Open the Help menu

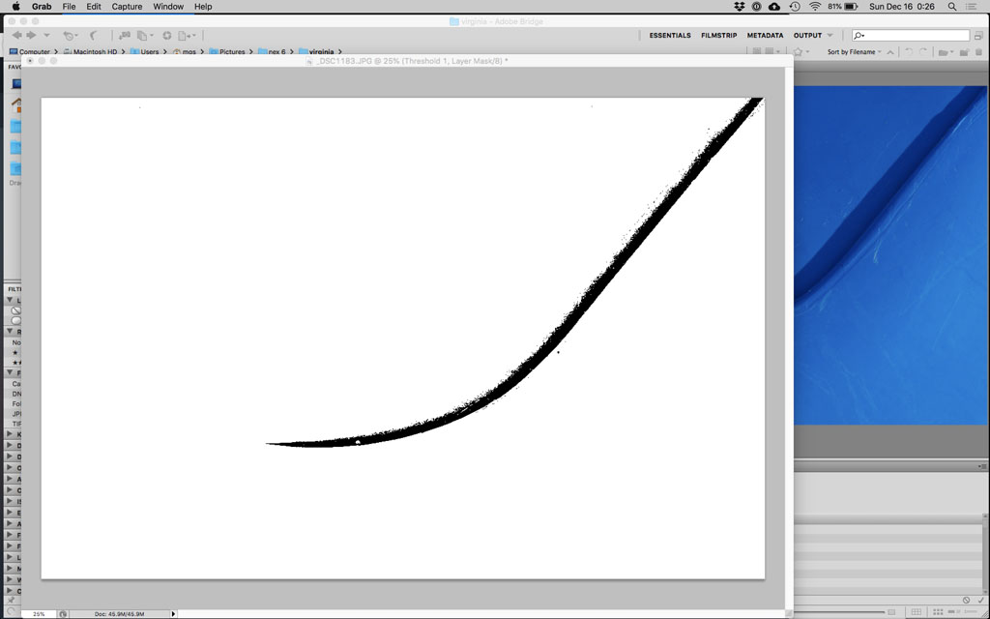point(203,7)
